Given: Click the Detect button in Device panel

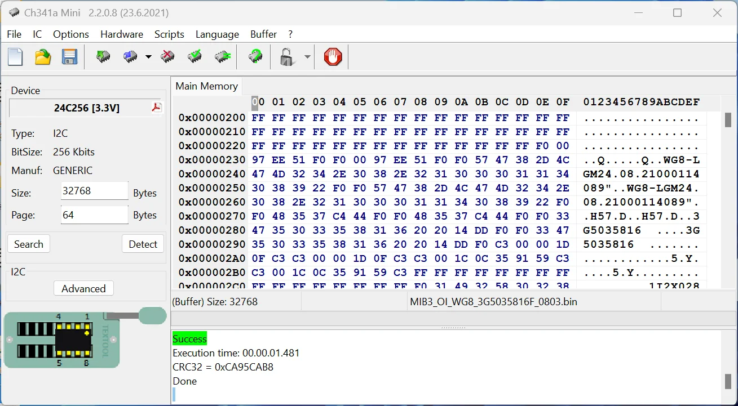Looking at the screenshot, I should pos(143,244).
